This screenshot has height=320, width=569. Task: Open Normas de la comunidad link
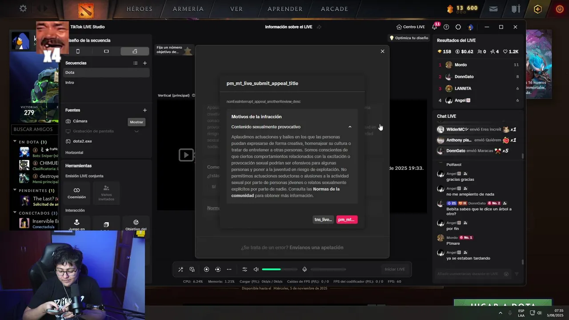[285, 192]
